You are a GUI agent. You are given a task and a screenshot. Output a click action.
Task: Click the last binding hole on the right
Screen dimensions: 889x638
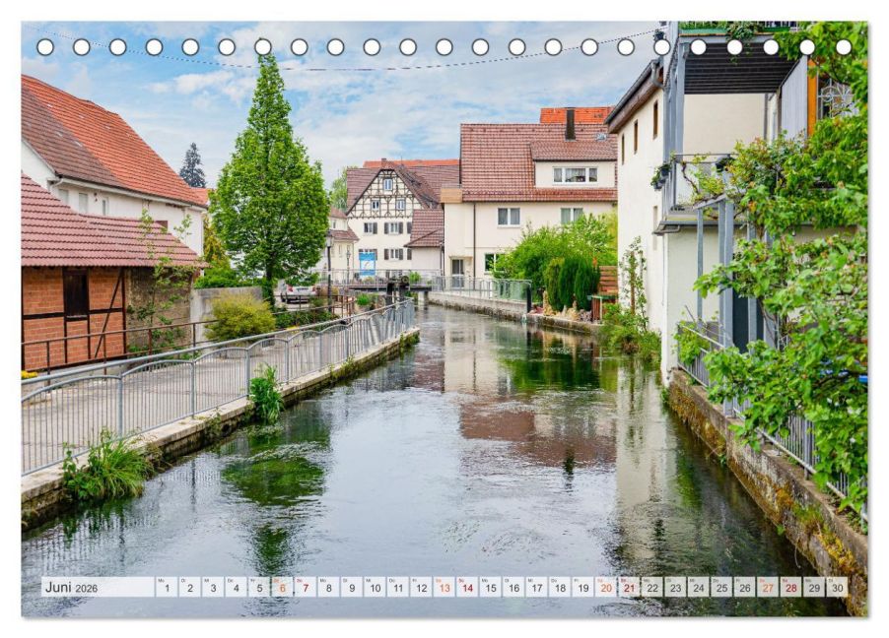click(x=843, y=47)
